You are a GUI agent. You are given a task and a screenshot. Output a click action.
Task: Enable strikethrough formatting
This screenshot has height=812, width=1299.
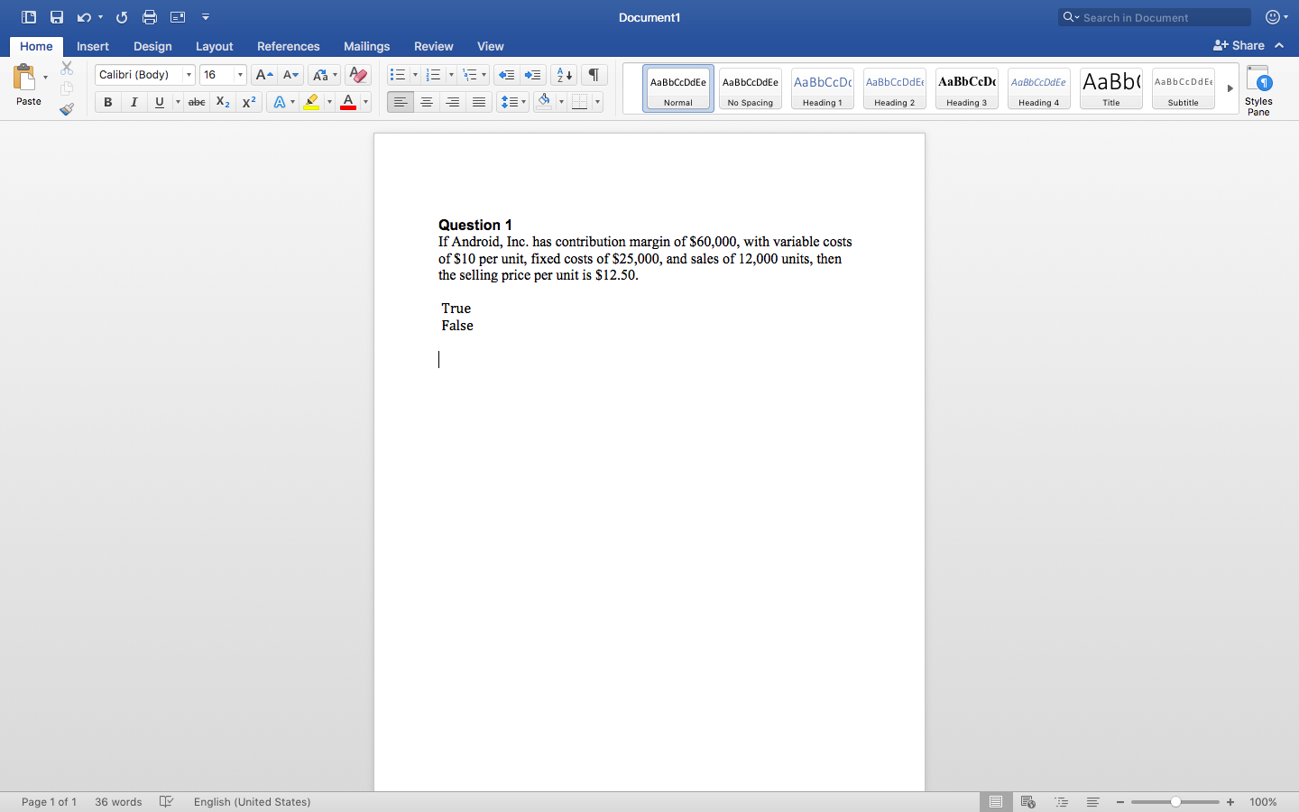coord(197,102)
